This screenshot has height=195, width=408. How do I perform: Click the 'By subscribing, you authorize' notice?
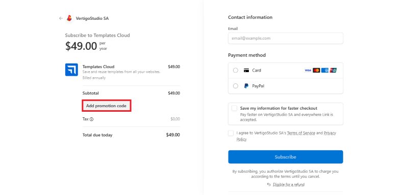286,174
